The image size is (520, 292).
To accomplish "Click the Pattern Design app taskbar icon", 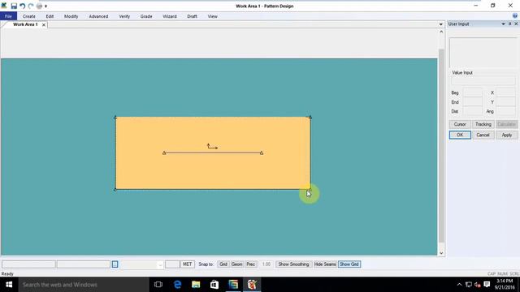I will coord(252,285).
